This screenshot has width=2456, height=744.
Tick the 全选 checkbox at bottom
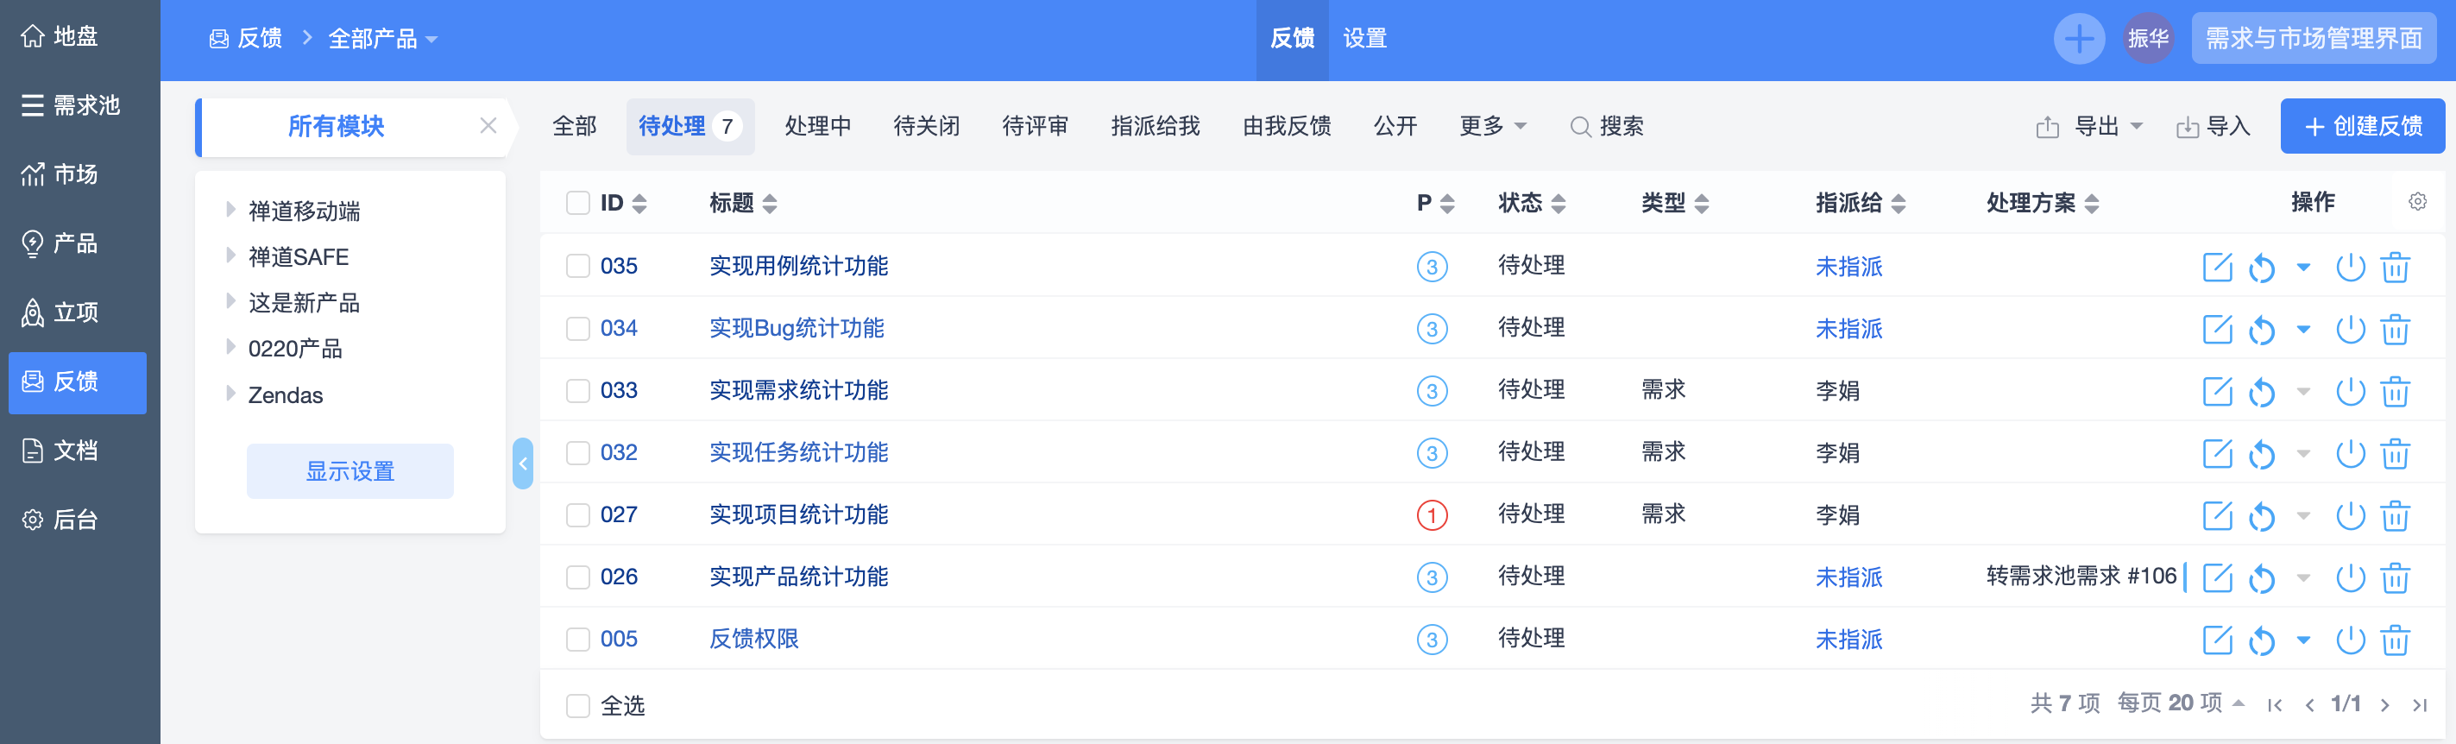(x=578, y=706)
